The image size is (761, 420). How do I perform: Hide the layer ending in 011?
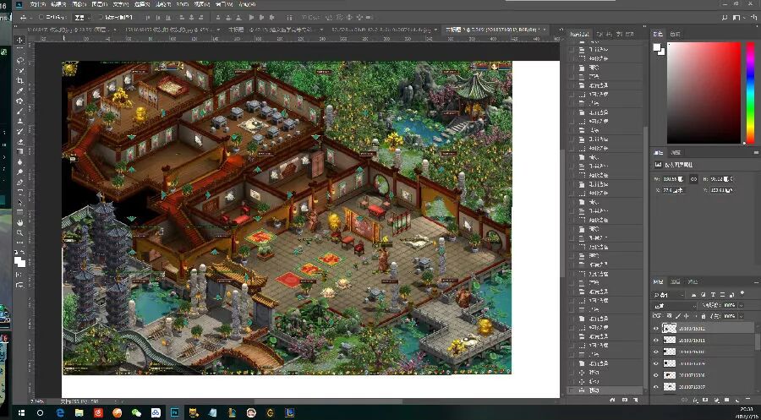(655, 340)
